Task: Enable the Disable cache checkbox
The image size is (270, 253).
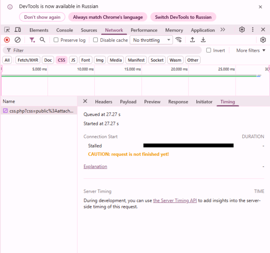Action: (95, 40)
